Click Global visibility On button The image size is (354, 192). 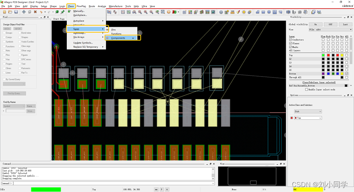pos(316,24)
